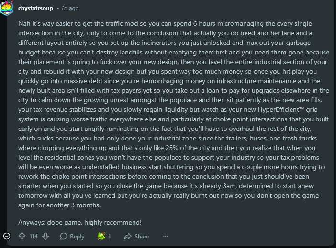The image size is (336, 248).
Task: Click the Reply label
Action: tap(77, 237)
